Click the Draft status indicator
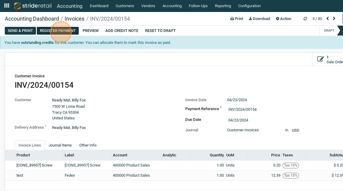This screenshot has width=343, height=191. point(329,31)
